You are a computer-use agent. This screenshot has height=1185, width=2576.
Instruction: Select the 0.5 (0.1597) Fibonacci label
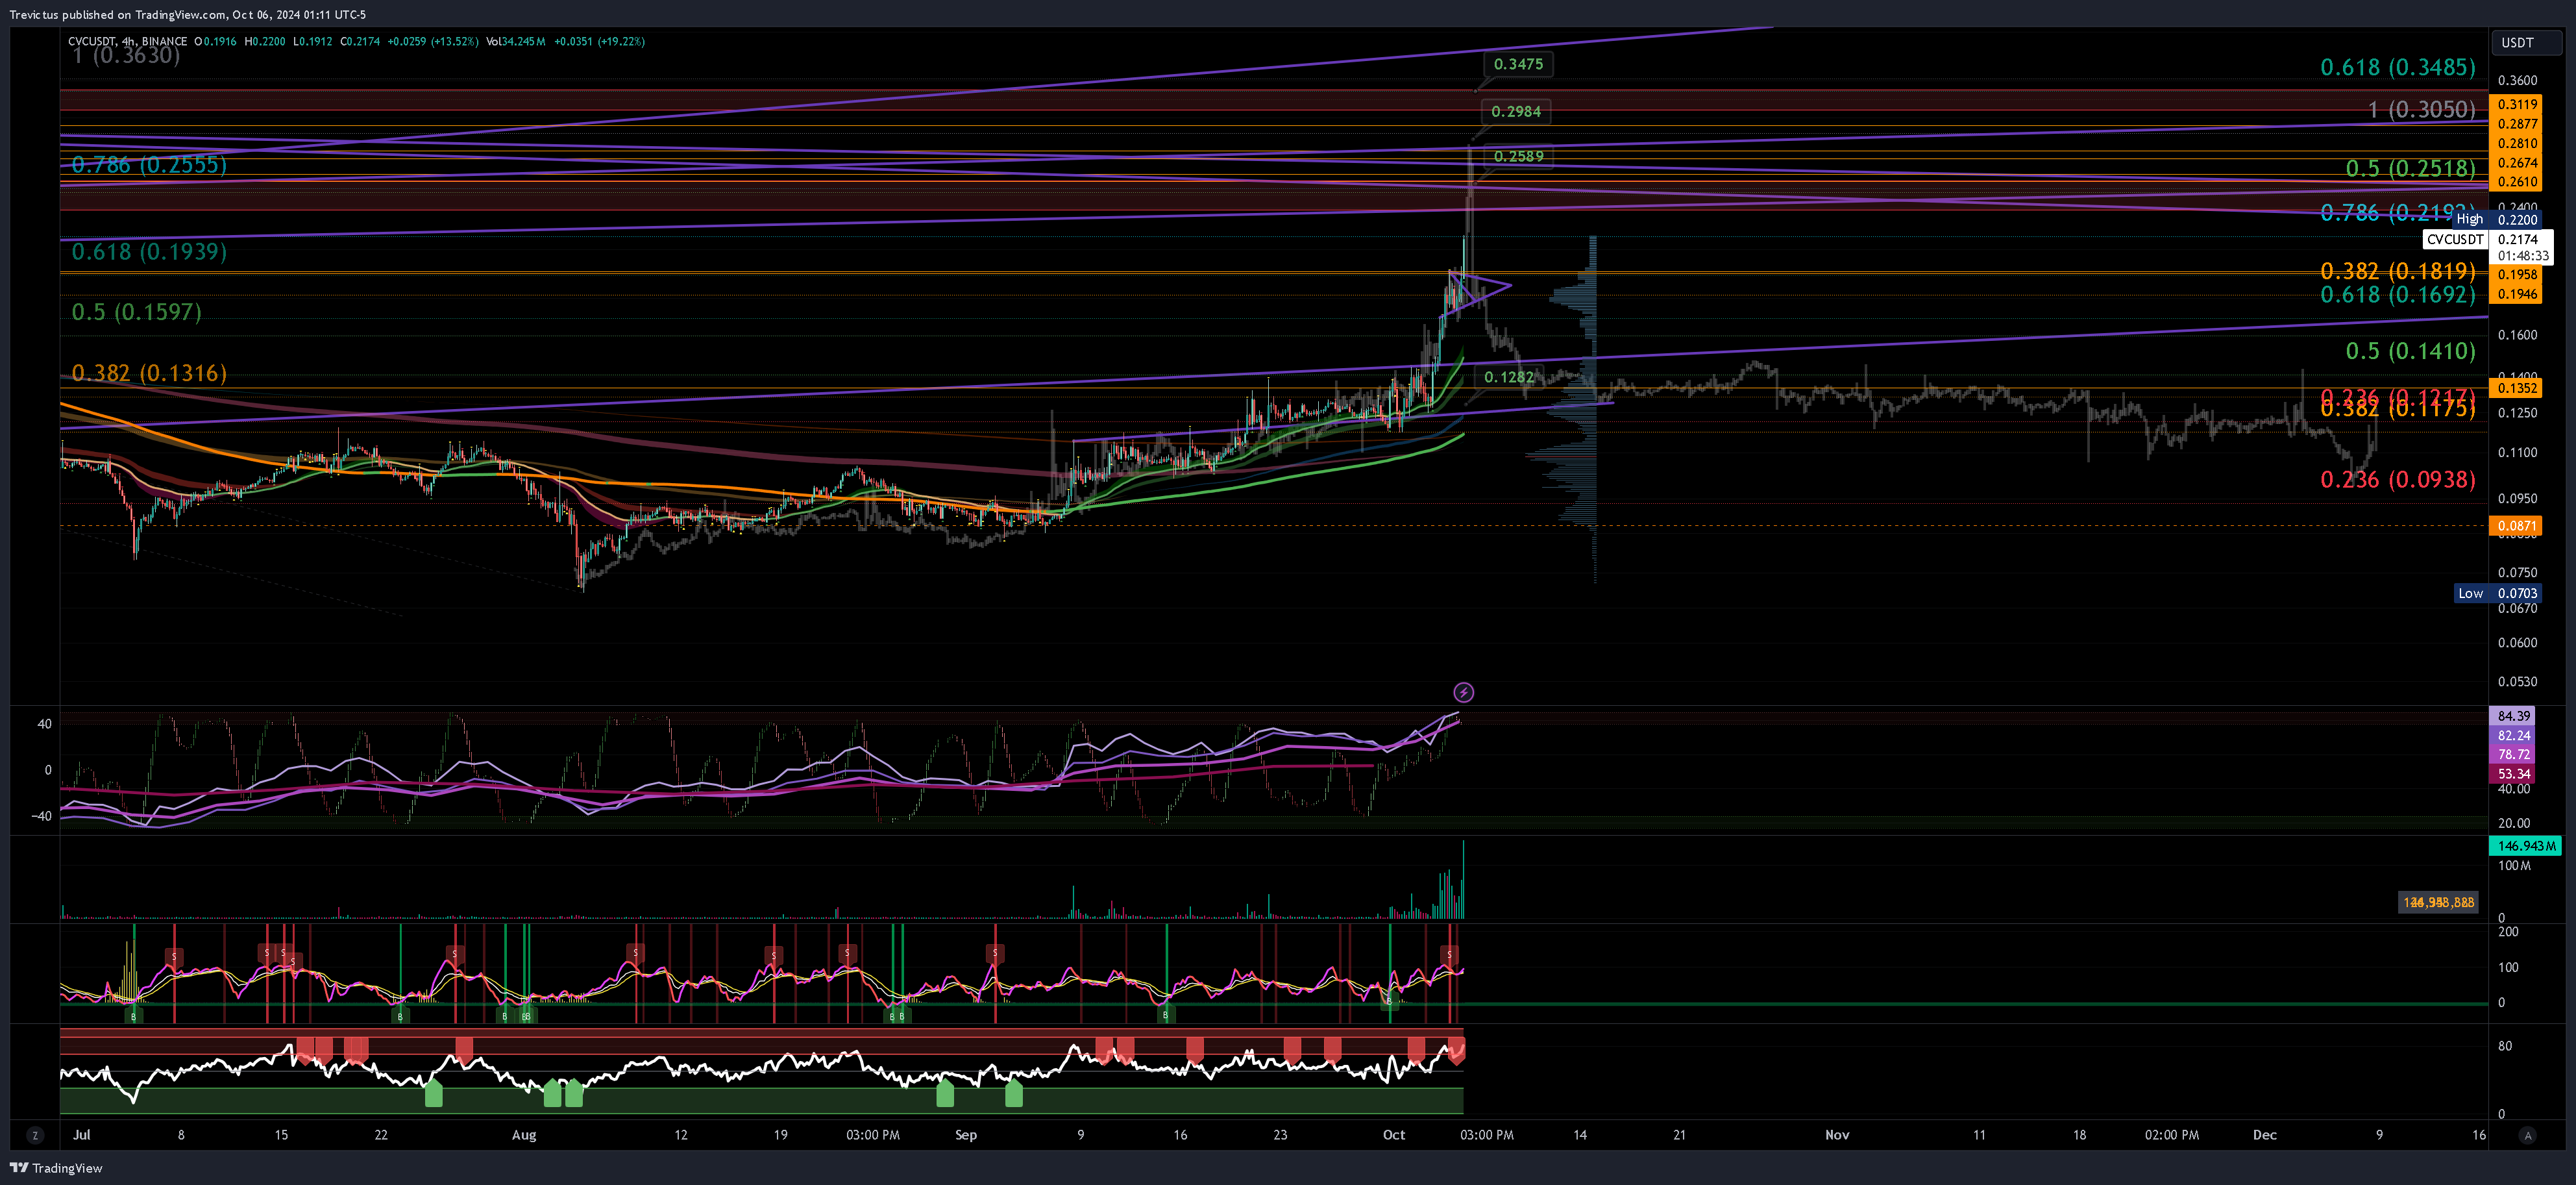point(136,312)
